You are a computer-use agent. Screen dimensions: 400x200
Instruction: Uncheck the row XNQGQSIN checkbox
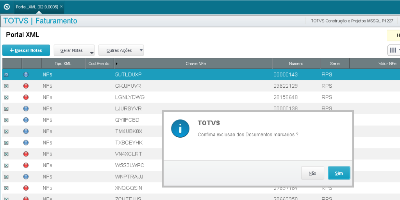(6, 188)
